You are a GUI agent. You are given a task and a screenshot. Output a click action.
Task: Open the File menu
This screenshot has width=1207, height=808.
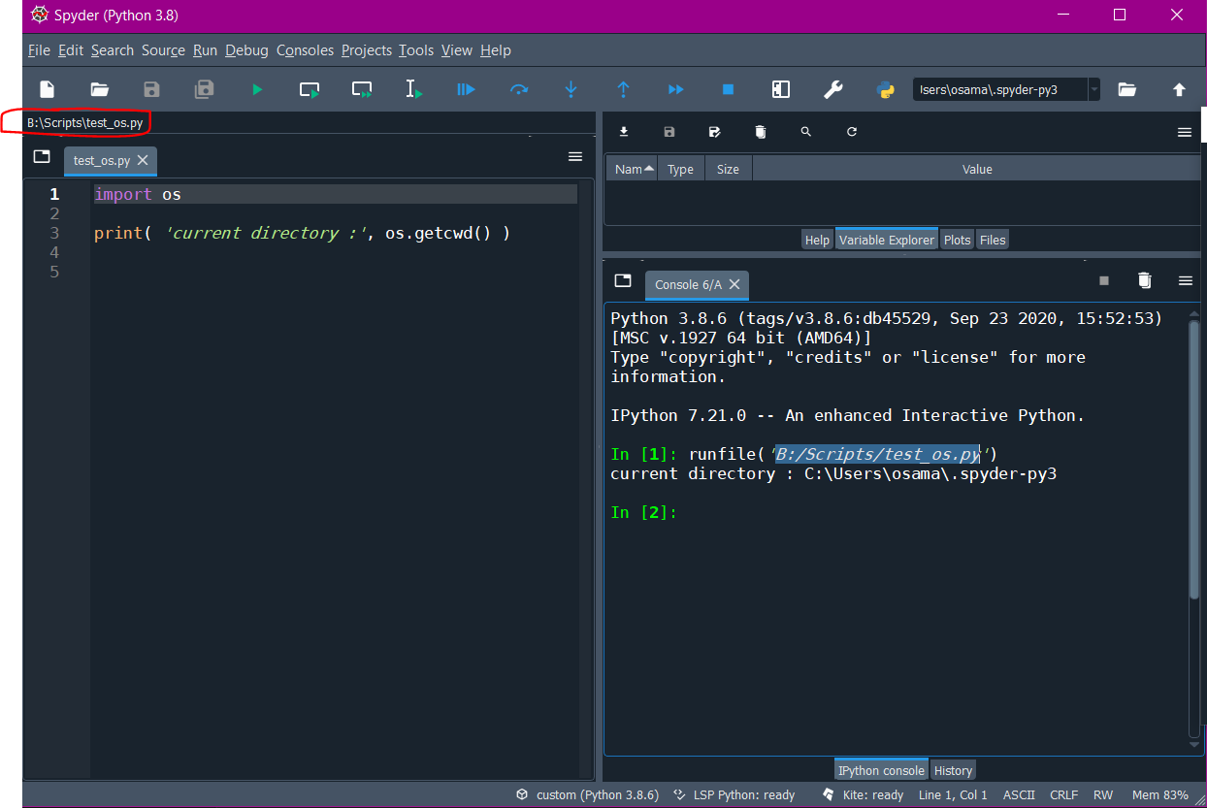[x=39, y=50]
